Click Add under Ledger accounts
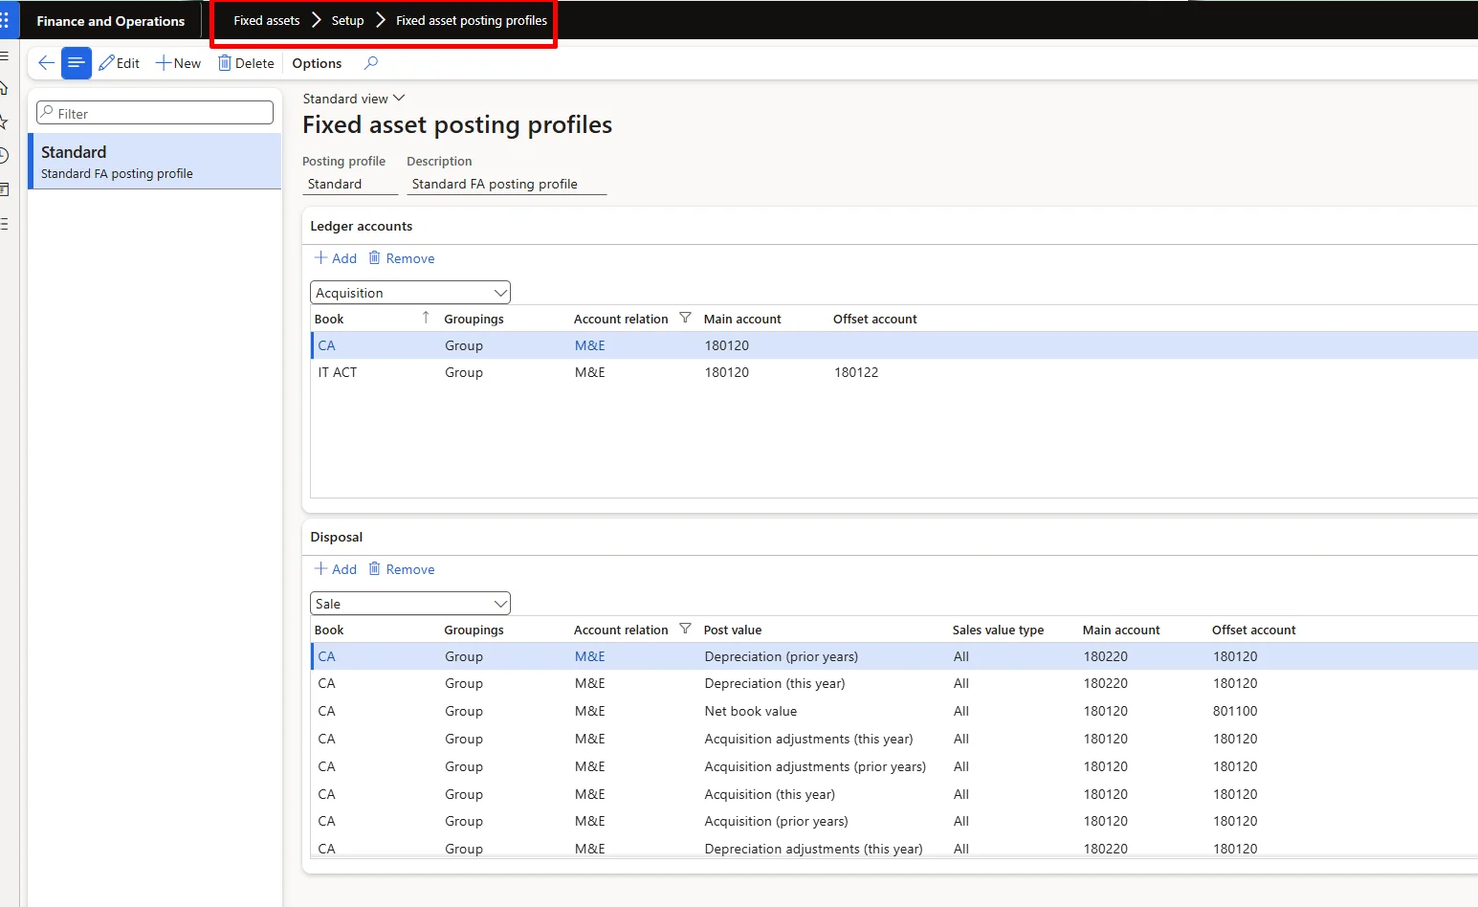The height and width of the screenshot is (907, 1478). pyautogui.click(x=336, y=258)
